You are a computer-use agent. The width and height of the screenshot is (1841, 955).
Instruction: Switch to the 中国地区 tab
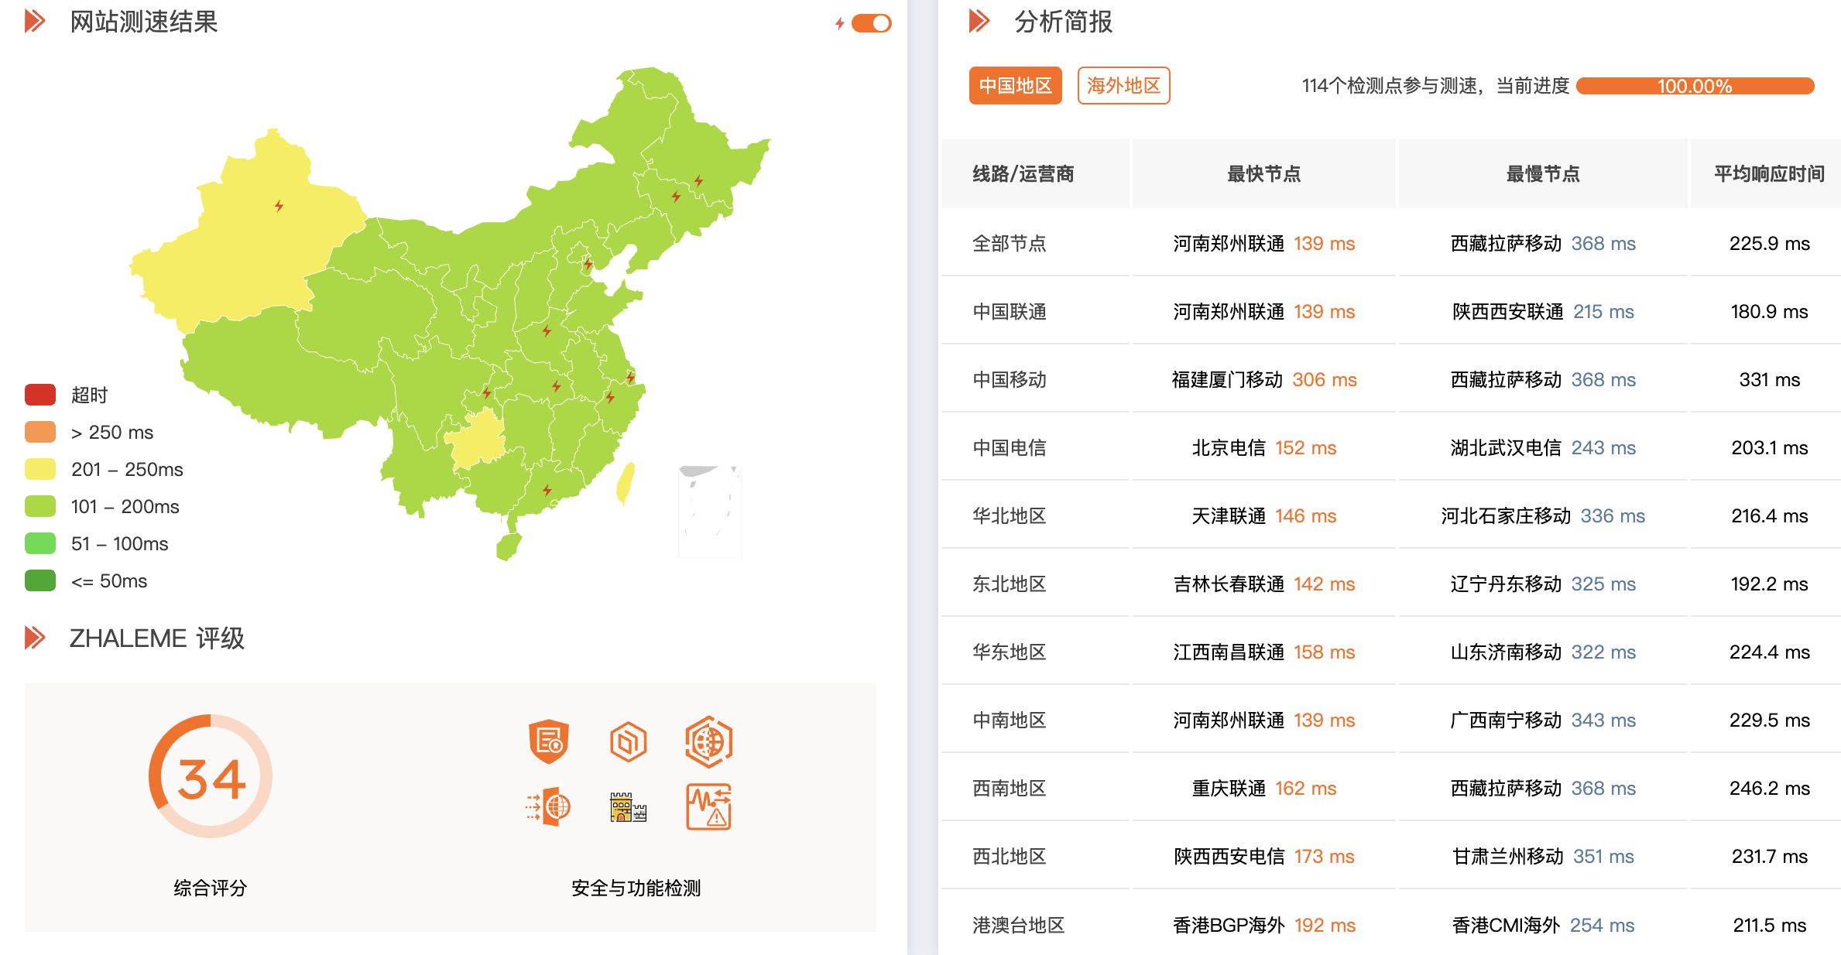(x=1015, y=85)
